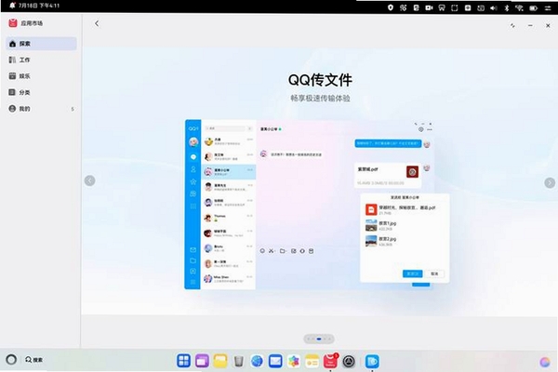Viewport: 558px width, 372px height.
Task: Show the next banner with the right arrow
Action: tap(550, 182)
